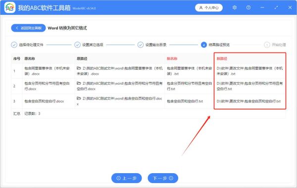Image resolution: width=297 pixels, height=188 pixels.
Task: Open folder icon in row 3 original path
Action: coord(79,98)
